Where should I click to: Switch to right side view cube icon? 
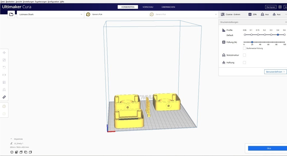[30, 152]
